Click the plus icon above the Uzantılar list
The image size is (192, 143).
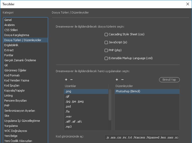point(66,80)
